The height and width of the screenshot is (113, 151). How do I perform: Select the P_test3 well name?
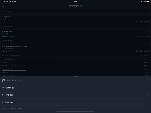[x=7, y=17]
